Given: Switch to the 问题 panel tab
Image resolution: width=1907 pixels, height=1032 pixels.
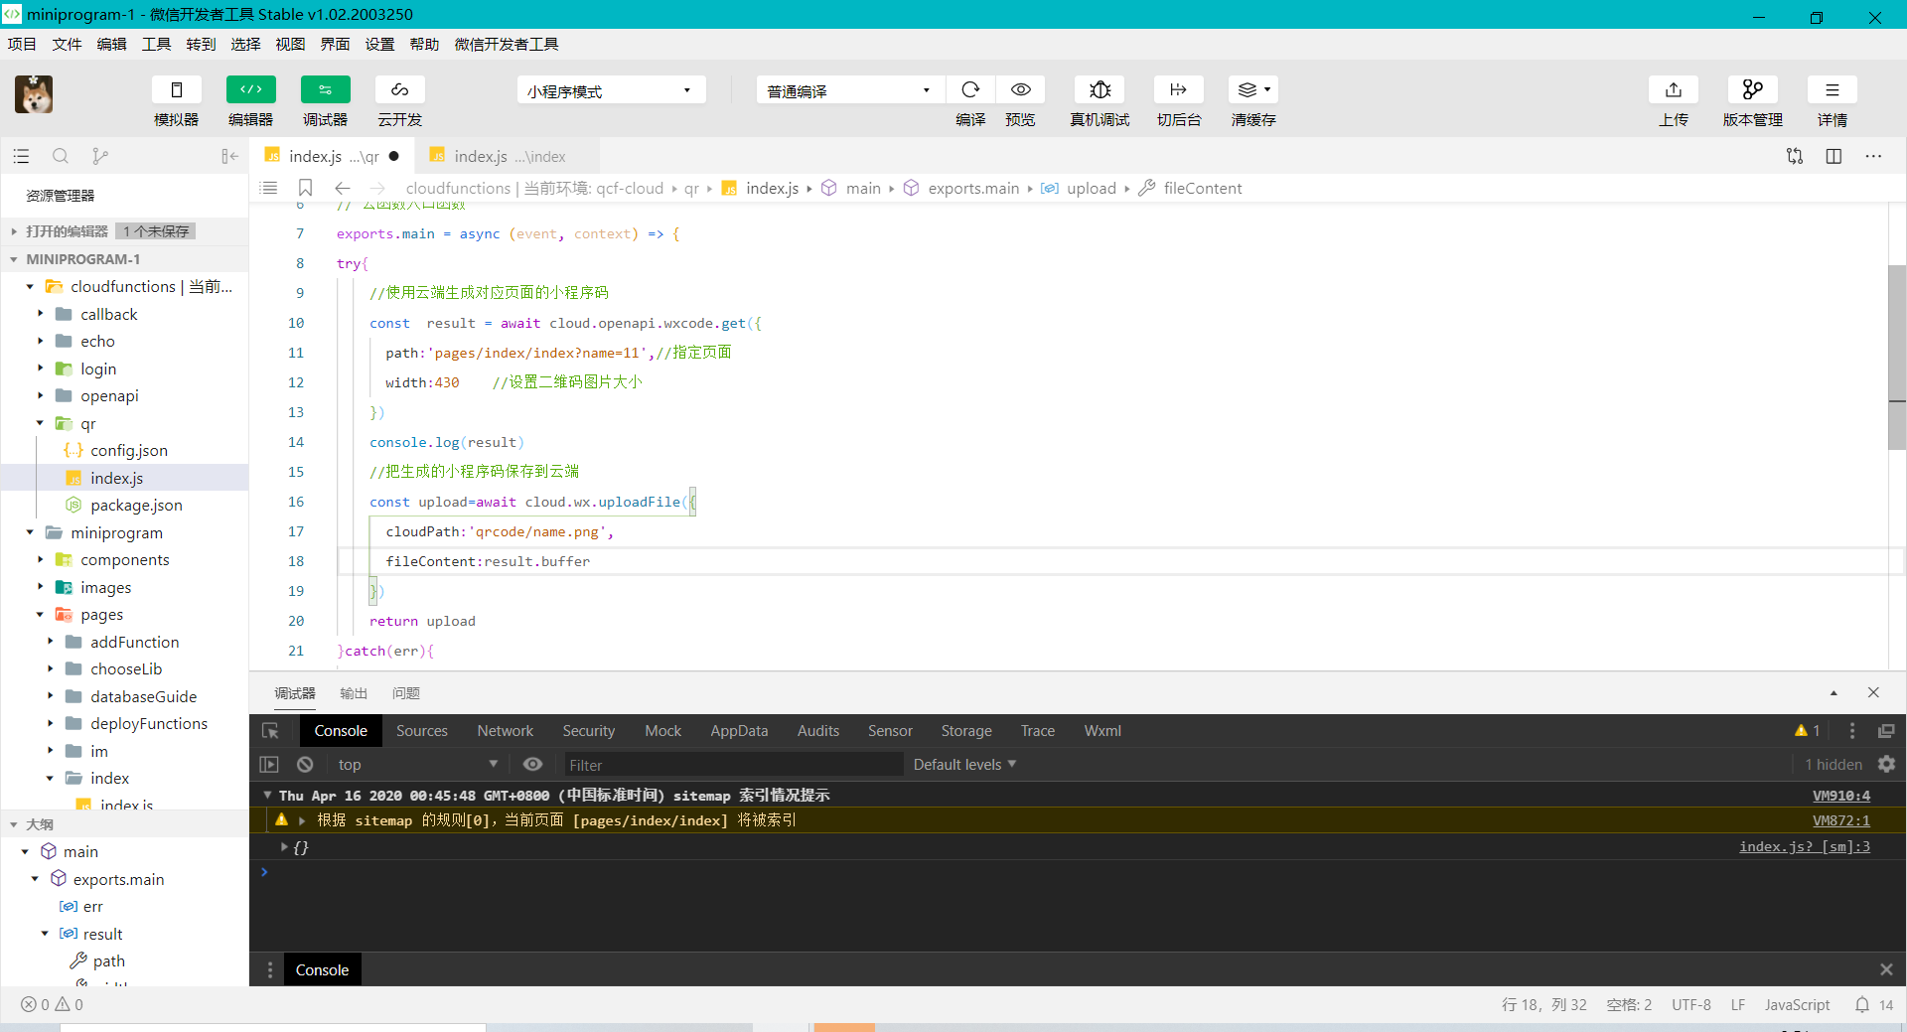Looking at the screenshot, I should (406, 693).
